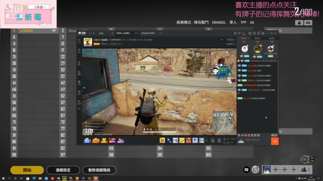
Task: Click the streamer's profile picture
Action: (87, 42)
